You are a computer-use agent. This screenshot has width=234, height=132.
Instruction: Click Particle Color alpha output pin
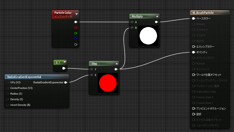[76, 44]
